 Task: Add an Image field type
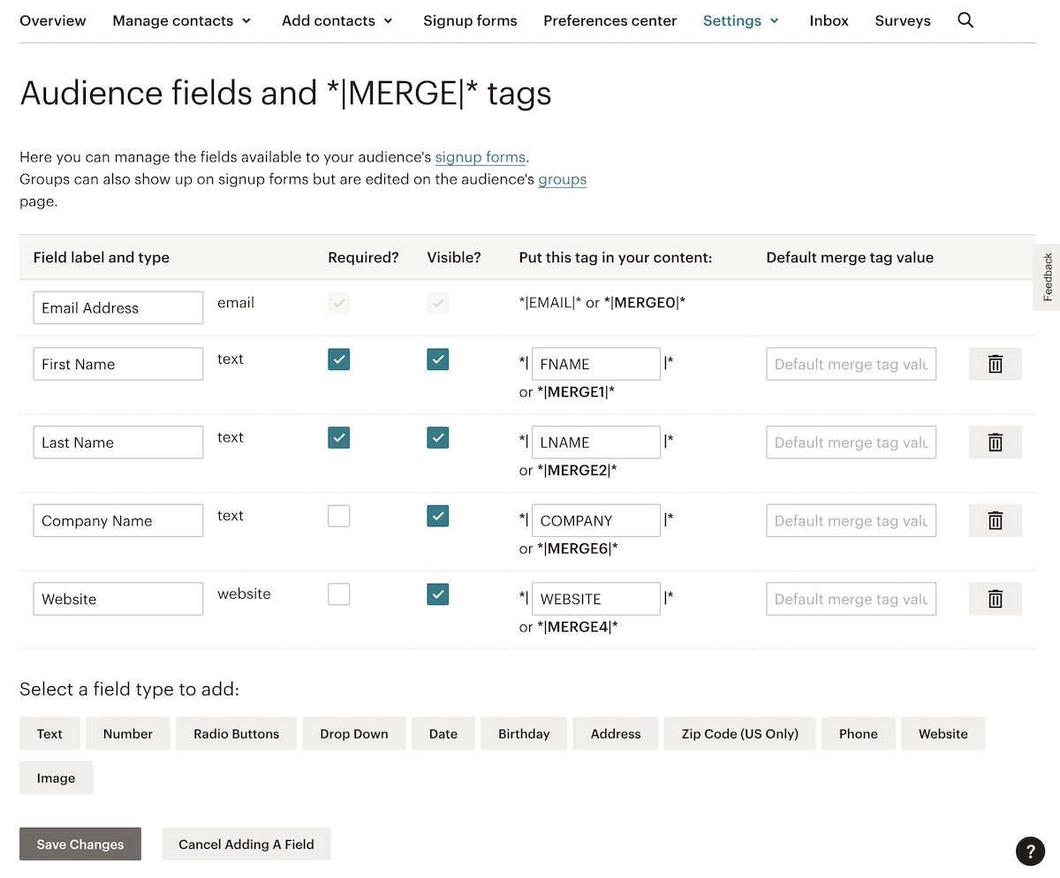pyautogui.click(x=56, y=777)
